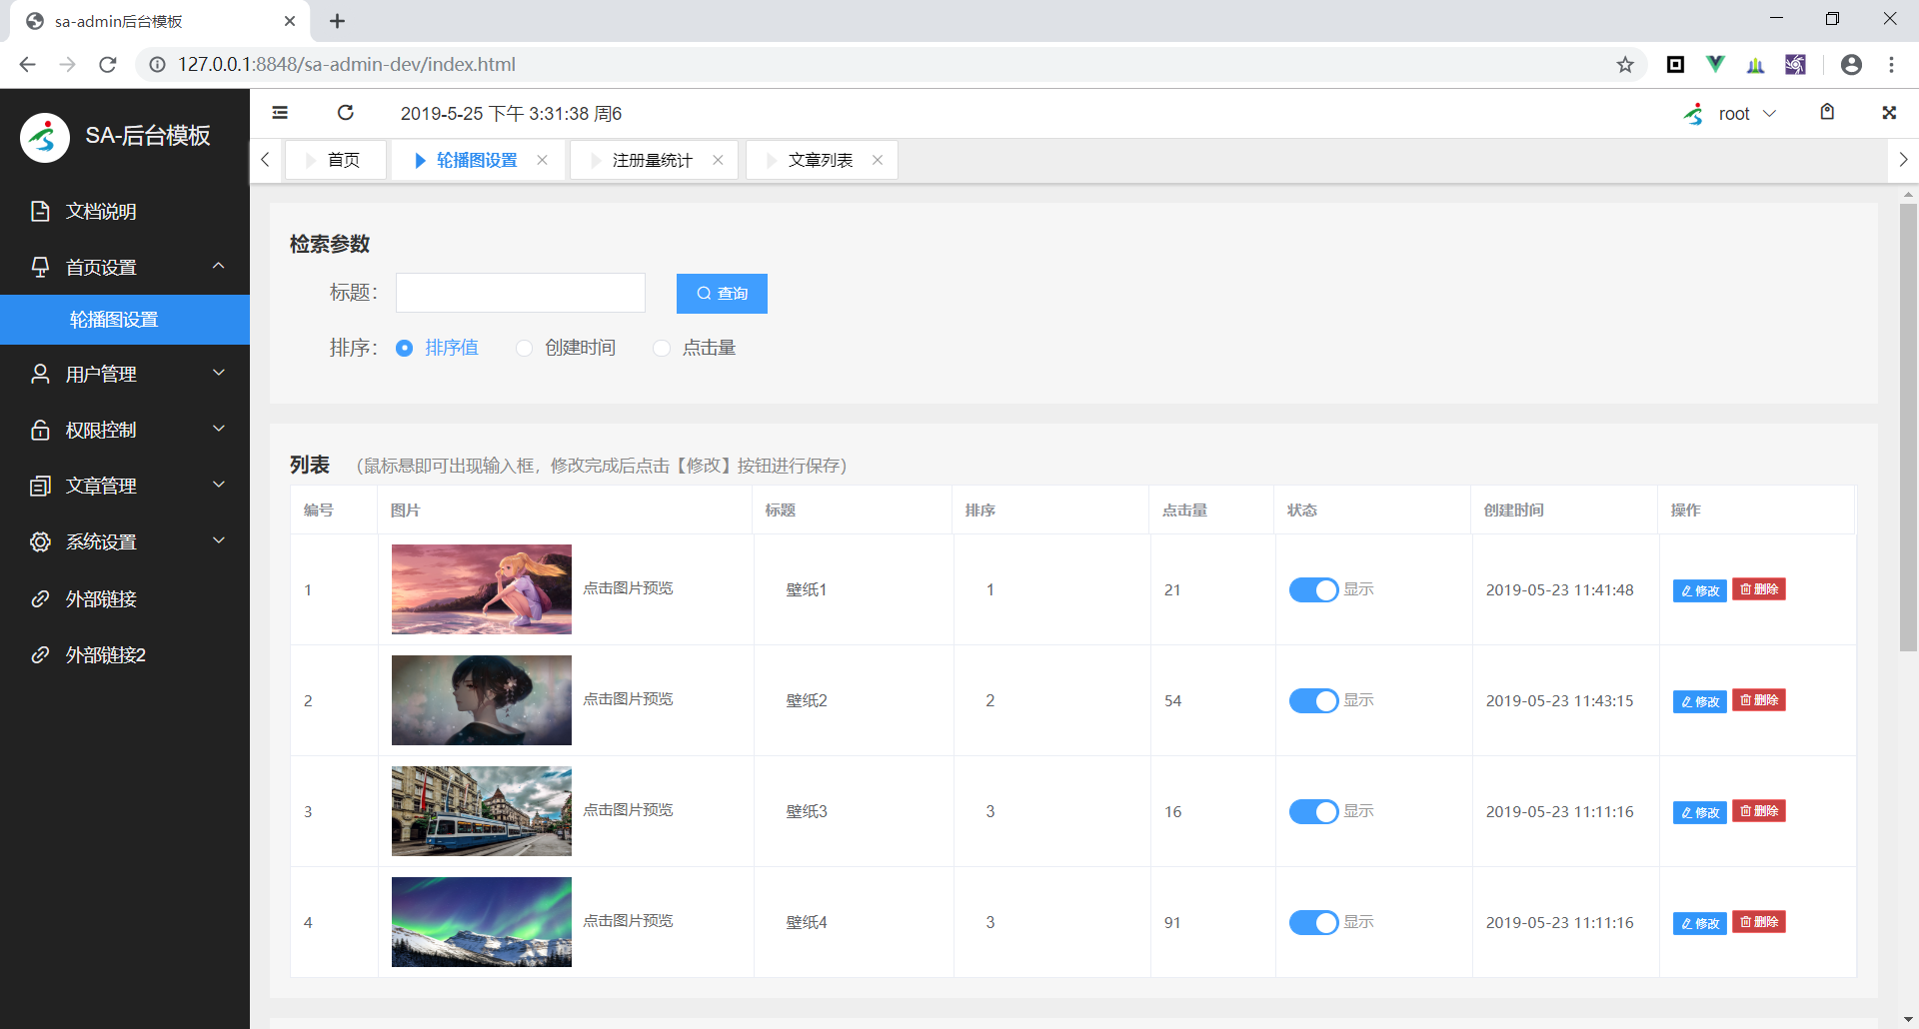Click the browser address bar URL
Image resolution: width=1919 pixels, height=1029 pixels.
coord(347,65)
